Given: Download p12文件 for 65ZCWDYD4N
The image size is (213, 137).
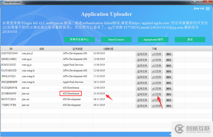Looking at the screenshot, I should pyautogui.click(x=157, y=54).
